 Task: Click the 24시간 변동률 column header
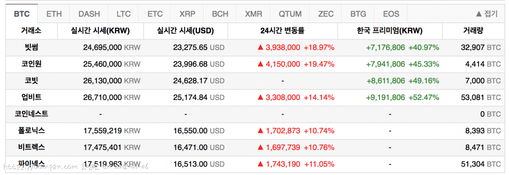click(282, 31)
